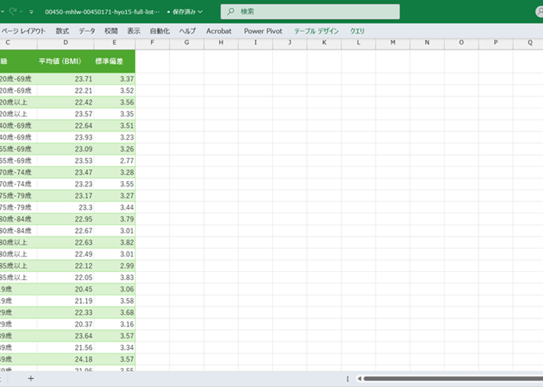The width and height of the screenshot is (543, 387).
Task: Select column P header
Action: click(x=495, y=42)
